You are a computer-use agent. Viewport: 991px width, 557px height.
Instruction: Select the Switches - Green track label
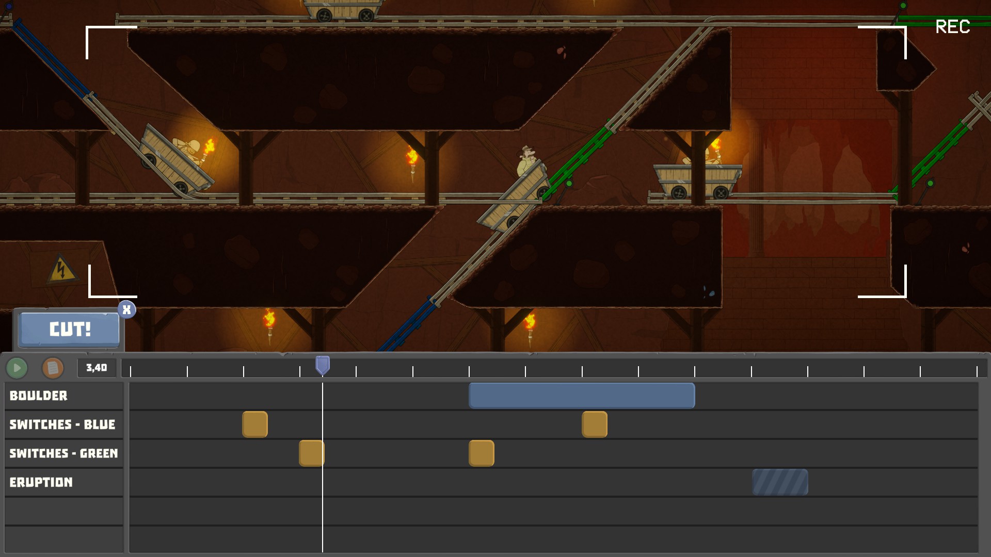click(x=63, y=453)
